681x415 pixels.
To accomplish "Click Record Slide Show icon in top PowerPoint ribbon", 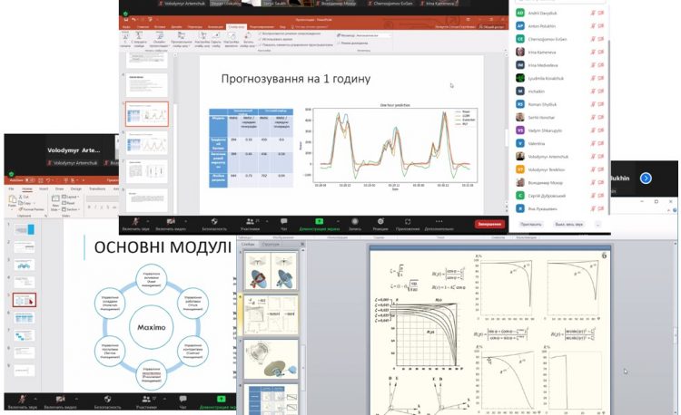I will [x=247, y=39].
